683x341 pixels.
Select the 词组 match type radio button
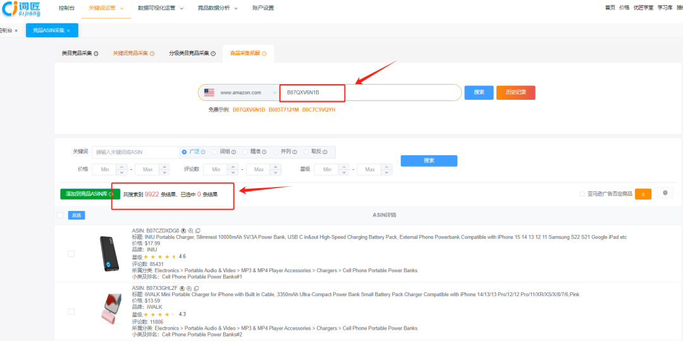(214, 152)
